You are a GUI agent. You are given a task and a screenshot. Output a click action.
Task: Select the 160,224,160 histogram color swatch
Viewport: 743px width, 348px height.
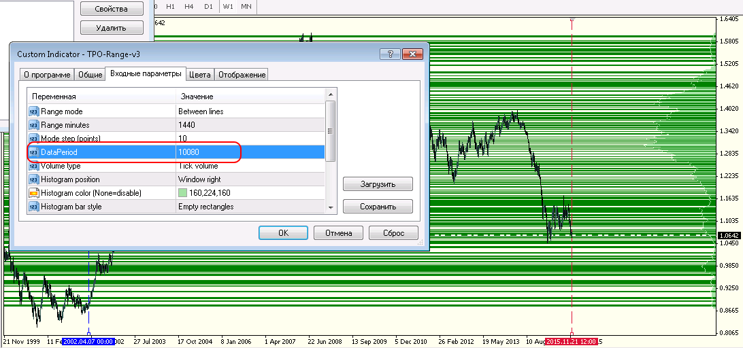(x=183, y=193)
